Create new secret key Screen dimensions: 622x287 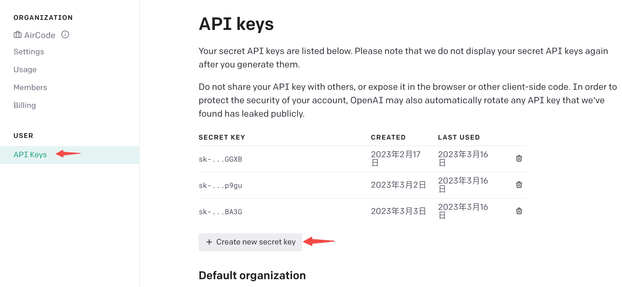[250, 242]
